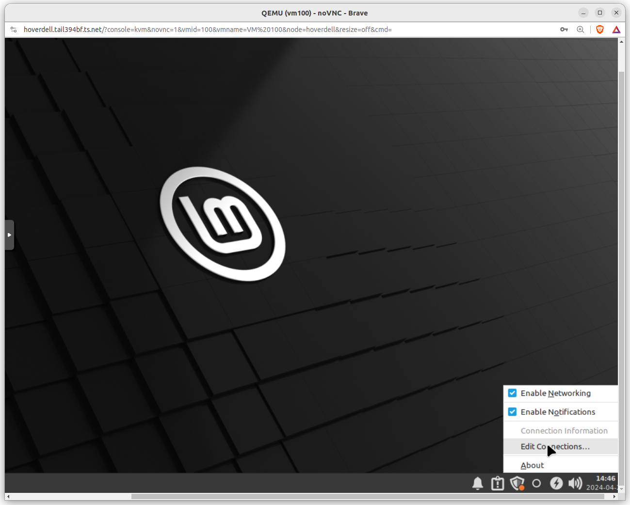630x505 pixels.
Task: Open the Brave Shields lion icon
Action: click(x=600, y=30)
